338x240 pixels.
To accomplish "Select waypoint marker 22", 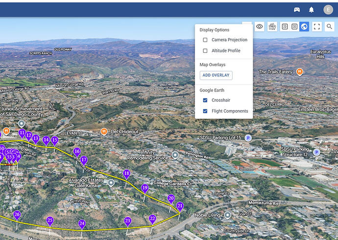I will [x=153, y=219].
